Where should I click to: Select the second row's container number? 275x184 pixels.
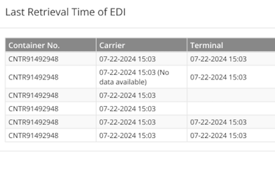point(33,77)
